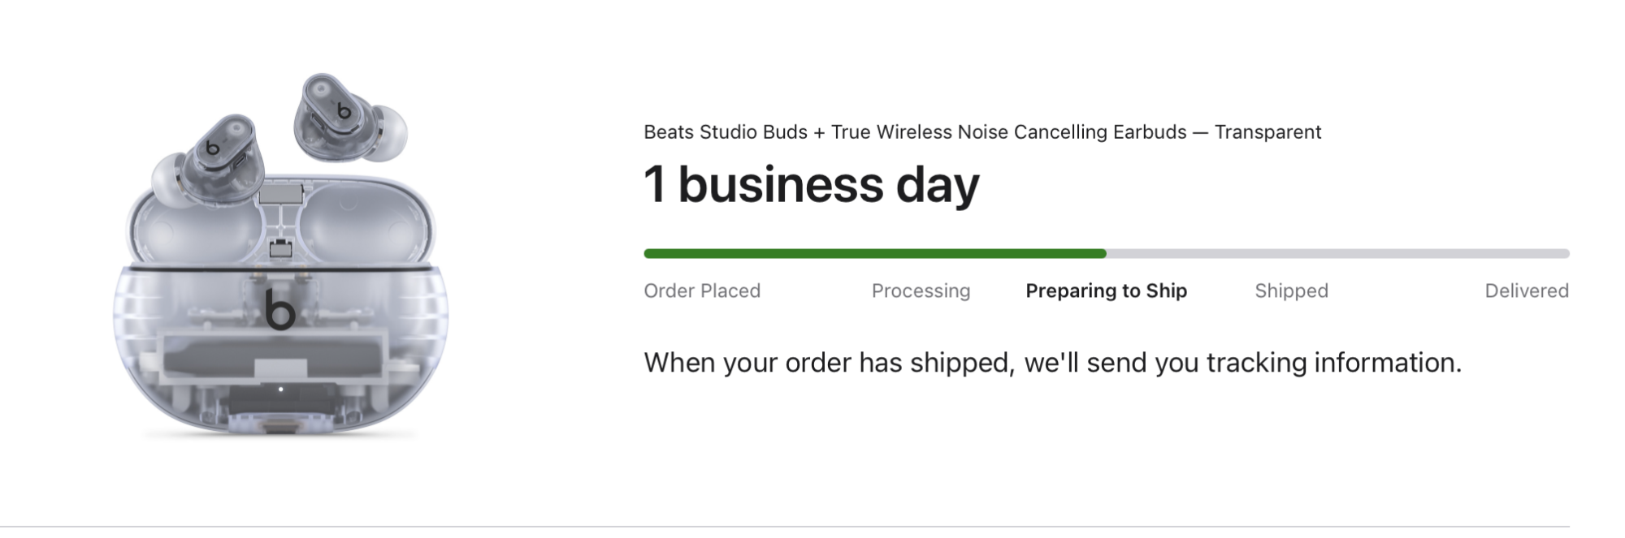Click the gray unfilled part of progress bar
Screen dimensions: 1625x538
pyautogui.click(x=1338, y=254)
